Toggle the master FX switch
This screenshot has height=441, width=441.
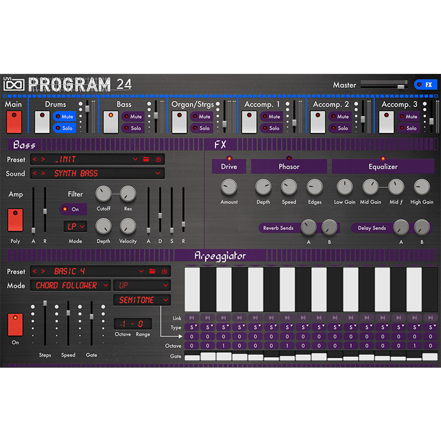(425, 84)
